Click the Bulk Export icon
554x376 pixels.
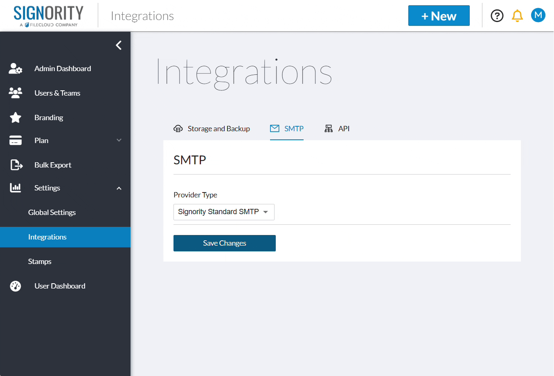click(x=16, y=165)
